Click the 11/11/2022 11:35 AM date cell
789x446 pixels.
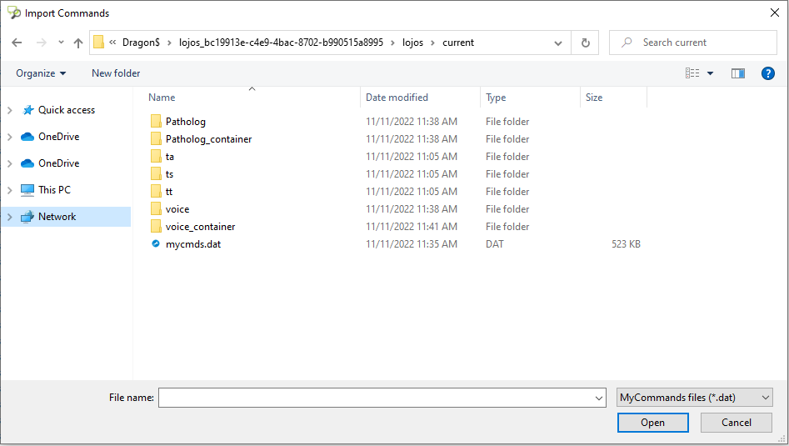tap(412, 244)
